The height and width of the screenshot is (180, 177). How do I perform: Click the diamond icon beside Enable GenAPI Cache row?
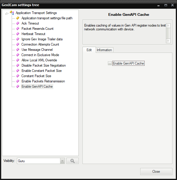point(18,86)
